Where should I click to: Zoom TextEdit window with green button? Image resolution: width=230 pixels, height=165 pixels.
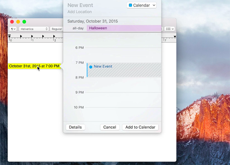point(24,22)
